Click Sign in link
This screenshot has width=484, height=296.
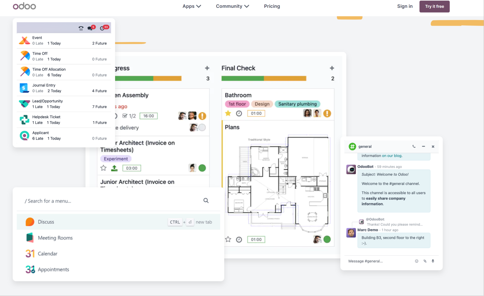tap(405, 6)
